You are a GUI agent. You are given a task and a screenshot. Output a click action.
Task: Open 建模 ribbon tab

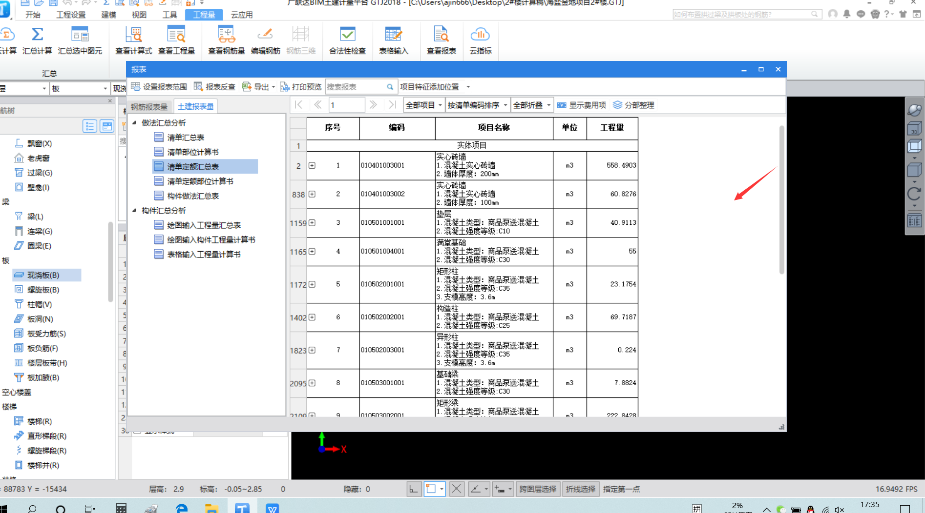(x=108, y=15)
